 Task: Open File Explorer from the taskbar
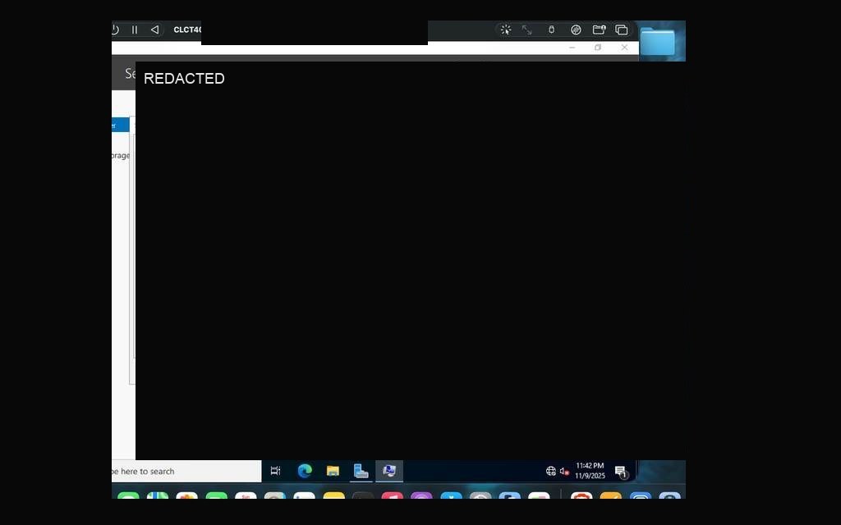tap(333, 471)
